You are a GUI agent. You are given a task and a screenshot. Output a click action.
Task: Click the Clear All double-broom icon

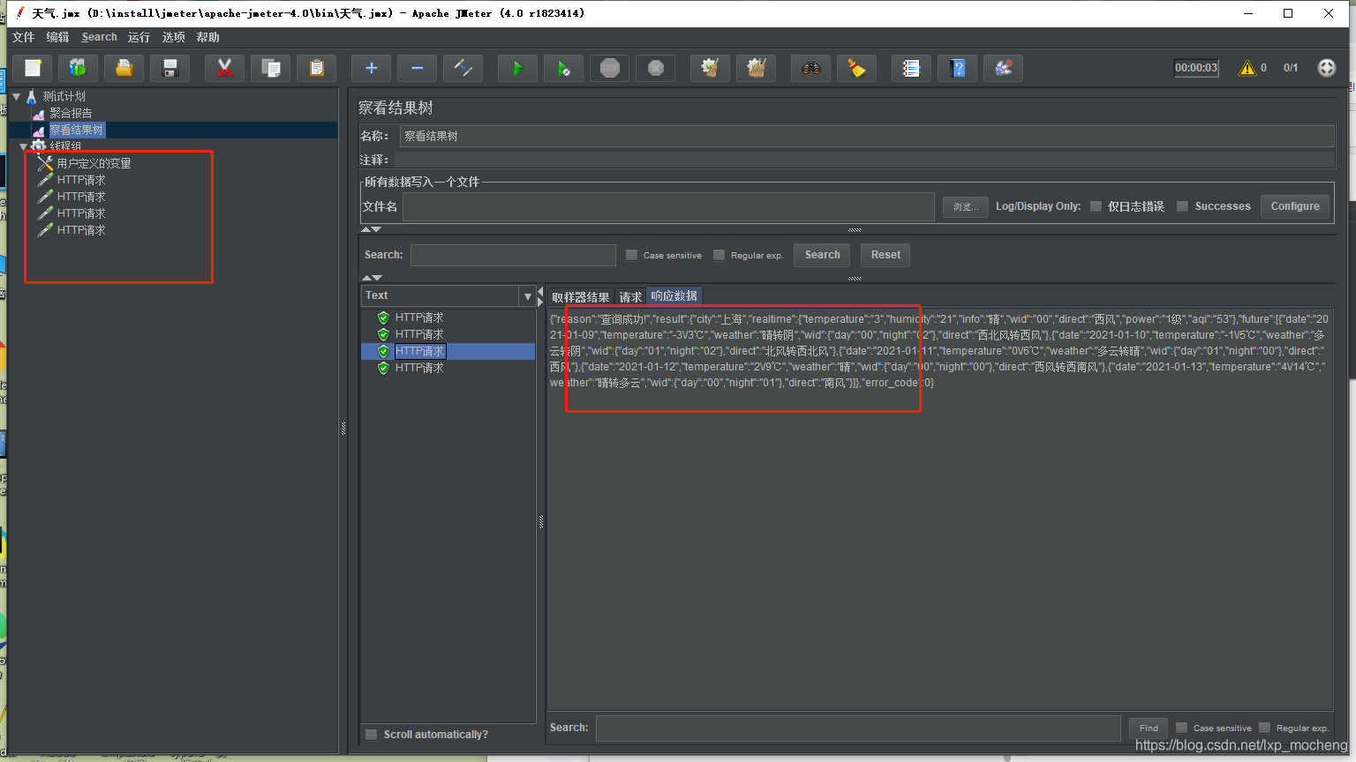click(757, 68)
